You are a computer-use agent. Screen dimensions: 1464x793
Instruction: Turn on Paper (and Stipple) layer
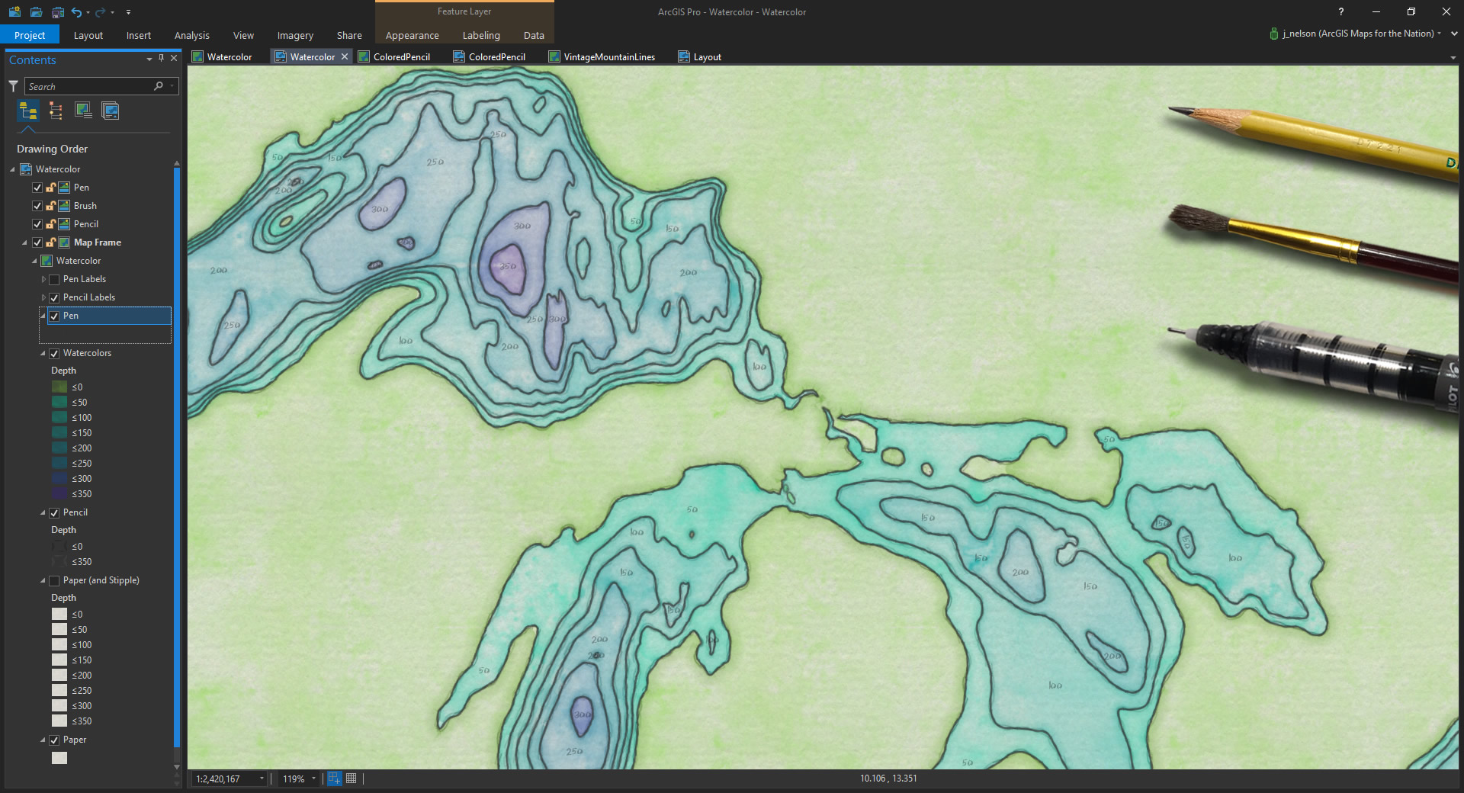[54, 581]
